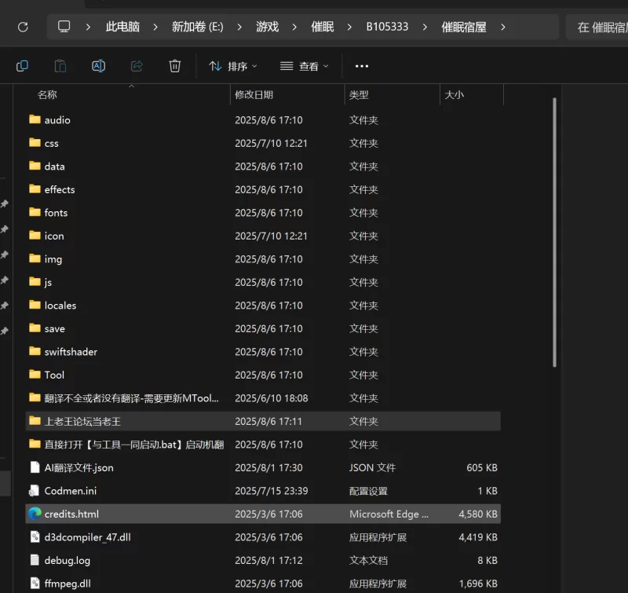
Task: Click the JSON 文件 type cell
Action: [x=372, y=467]
